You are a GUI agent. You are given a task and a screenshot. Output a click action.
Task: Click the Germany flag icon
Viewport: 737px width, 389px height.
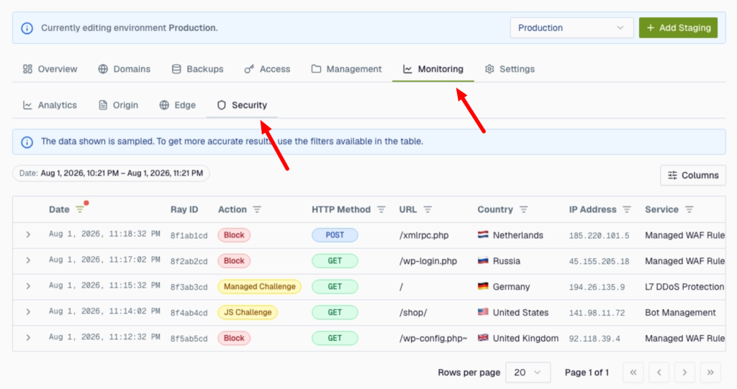point(483,286)
